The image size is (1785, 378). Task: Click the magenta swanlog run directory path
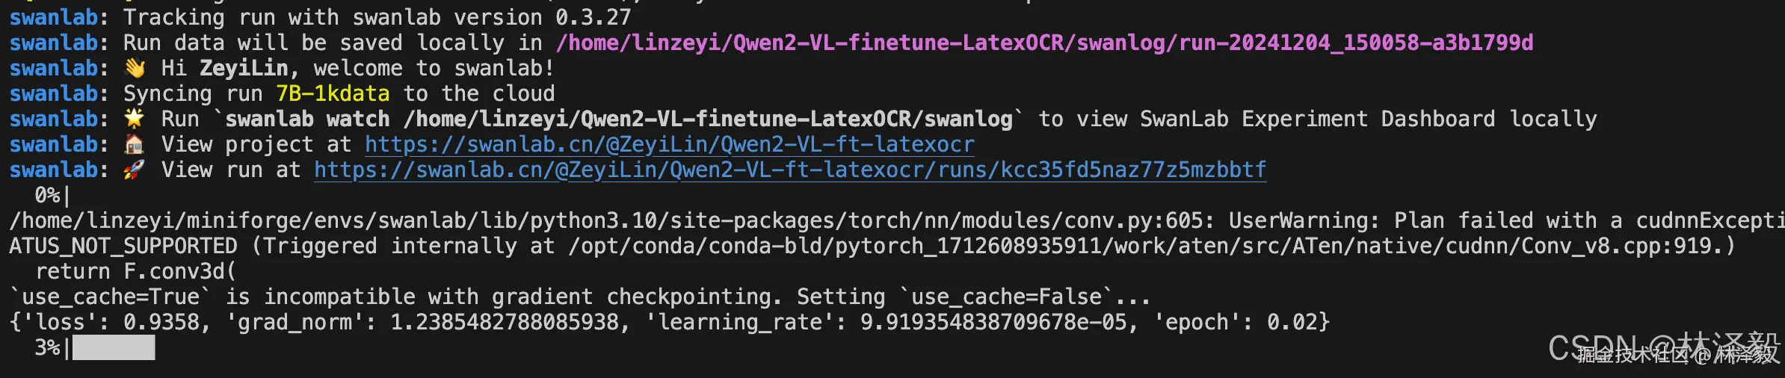pyautogui.click(x=1044, y=43)
